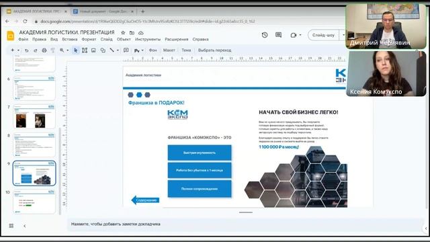Click the Франшиза в ПОДАРОК! heading
Viewport: 430px width, 242px height.
click(x=157, y=103)
